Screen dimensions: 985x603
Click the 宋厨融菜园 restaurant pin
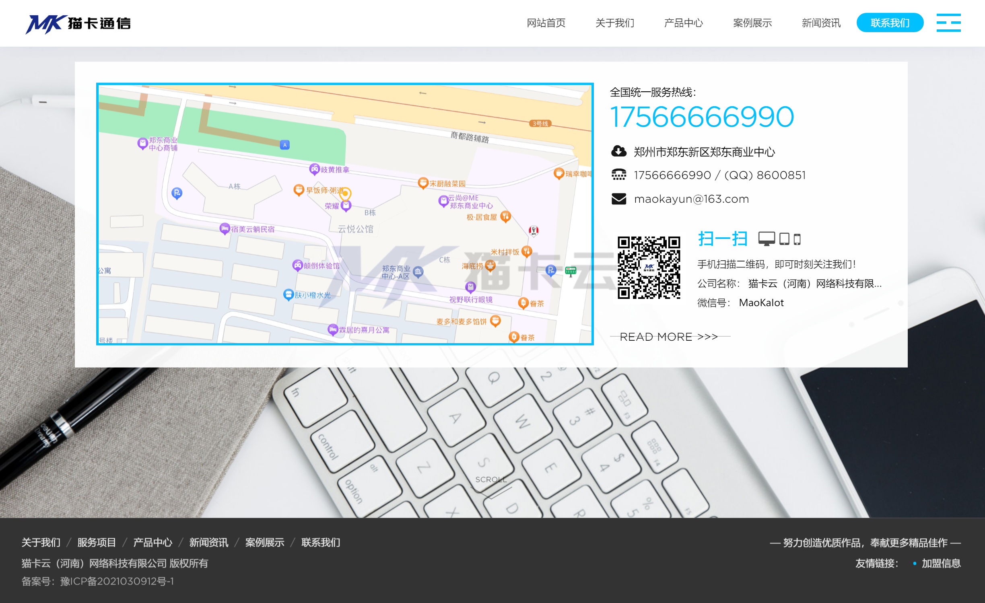point(423,183)
